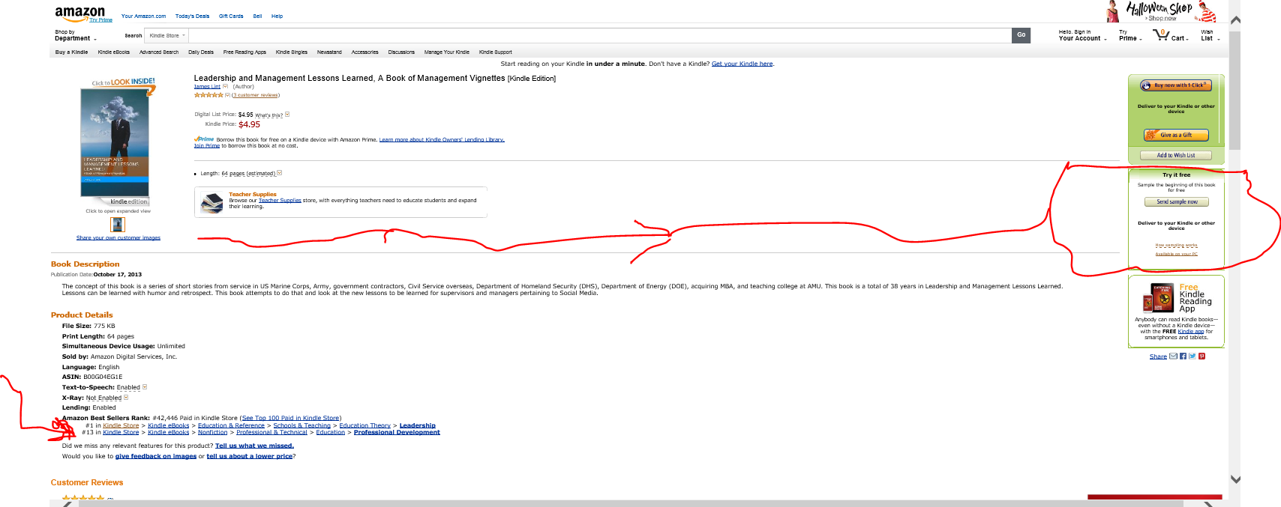Open Today's Deals nav link
Image resolution: width=1281 pixels, height=507 pixels.
pyautogui.click(x=192, y=16)
